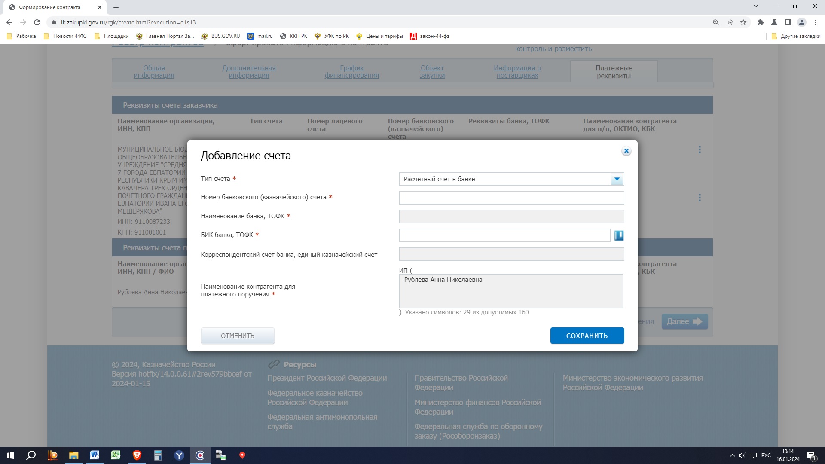The image size is (825, 464).
Task: Click the СОХРАНИТЬ button
Action: pyautogui.click(x=587, y=336)
